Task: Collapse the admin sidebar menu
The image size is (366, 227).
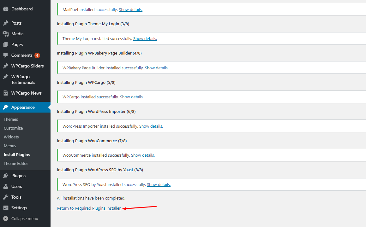Action: tap(25, 218)
